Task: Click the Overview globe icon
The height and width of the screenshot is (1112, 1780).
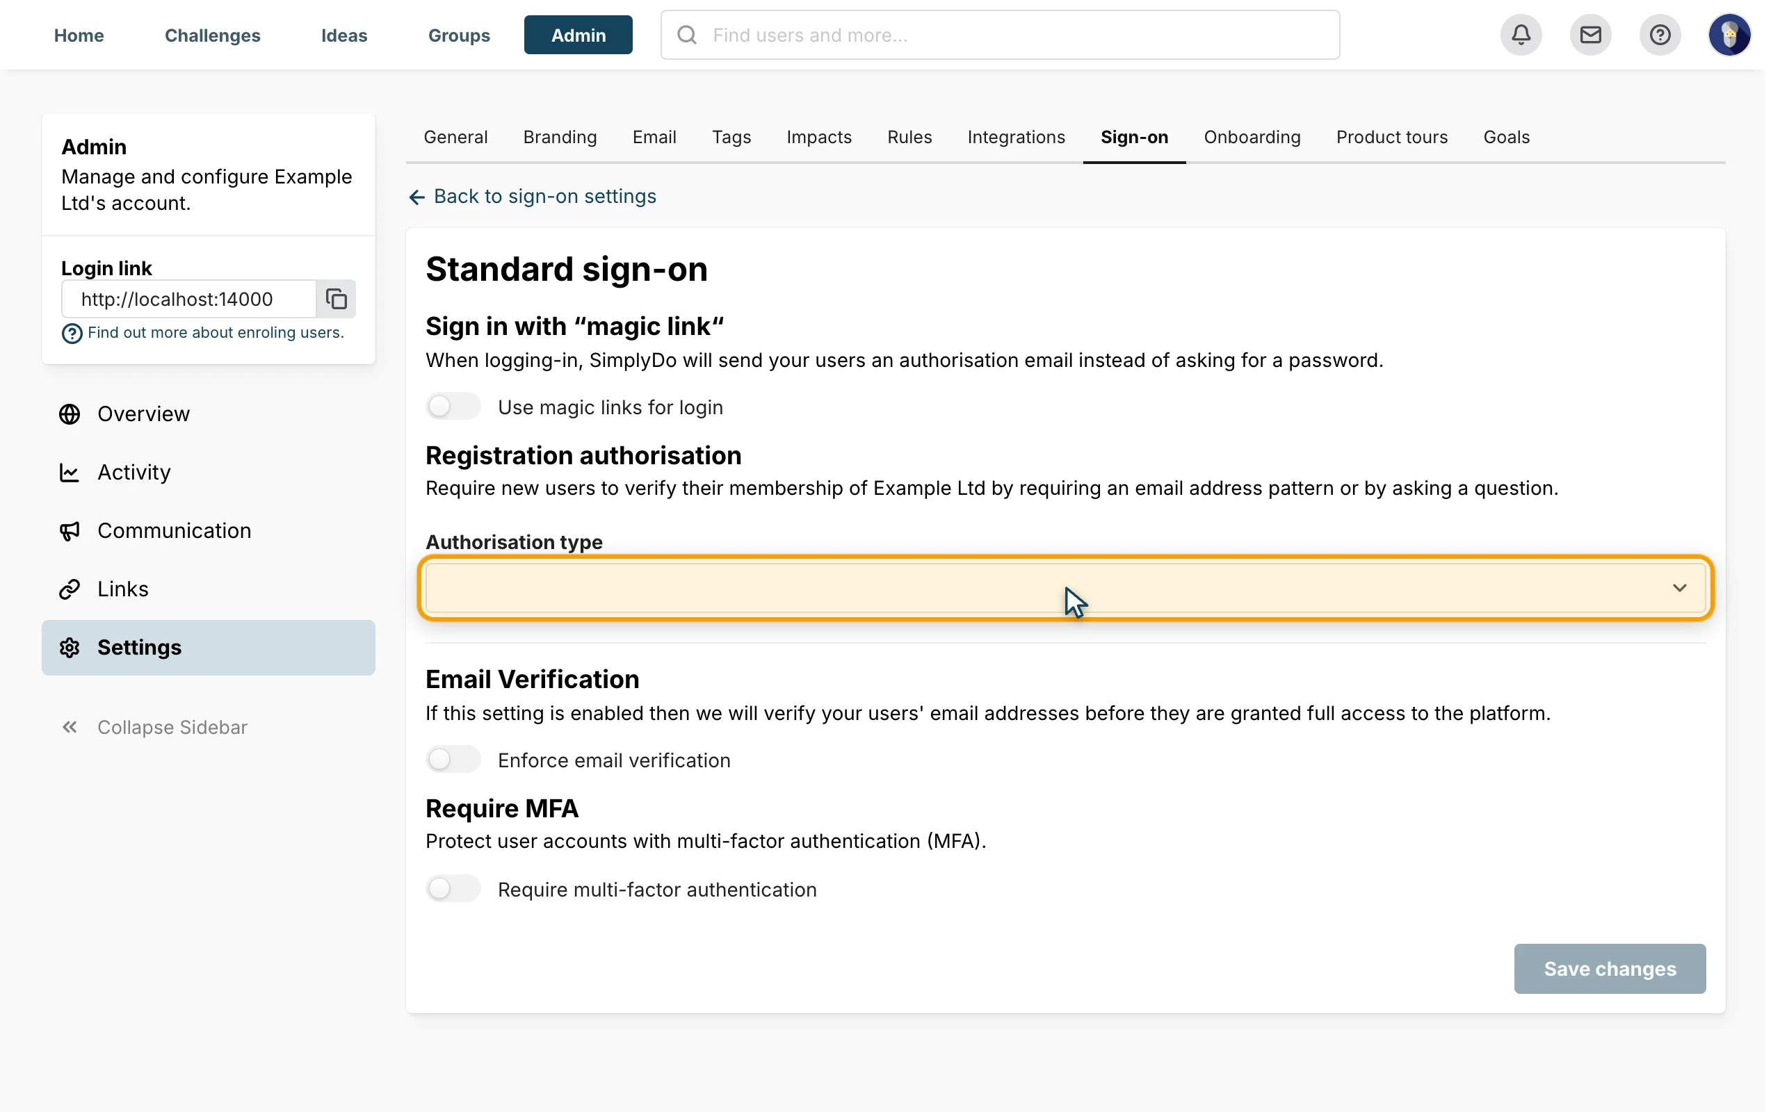Action: click(x=70, y=414)
